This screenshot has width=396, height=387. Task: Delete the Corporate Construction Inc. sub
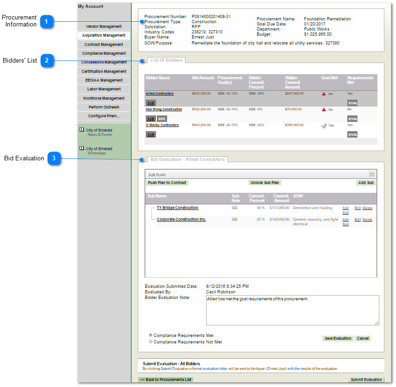click(x=367, y=220)
